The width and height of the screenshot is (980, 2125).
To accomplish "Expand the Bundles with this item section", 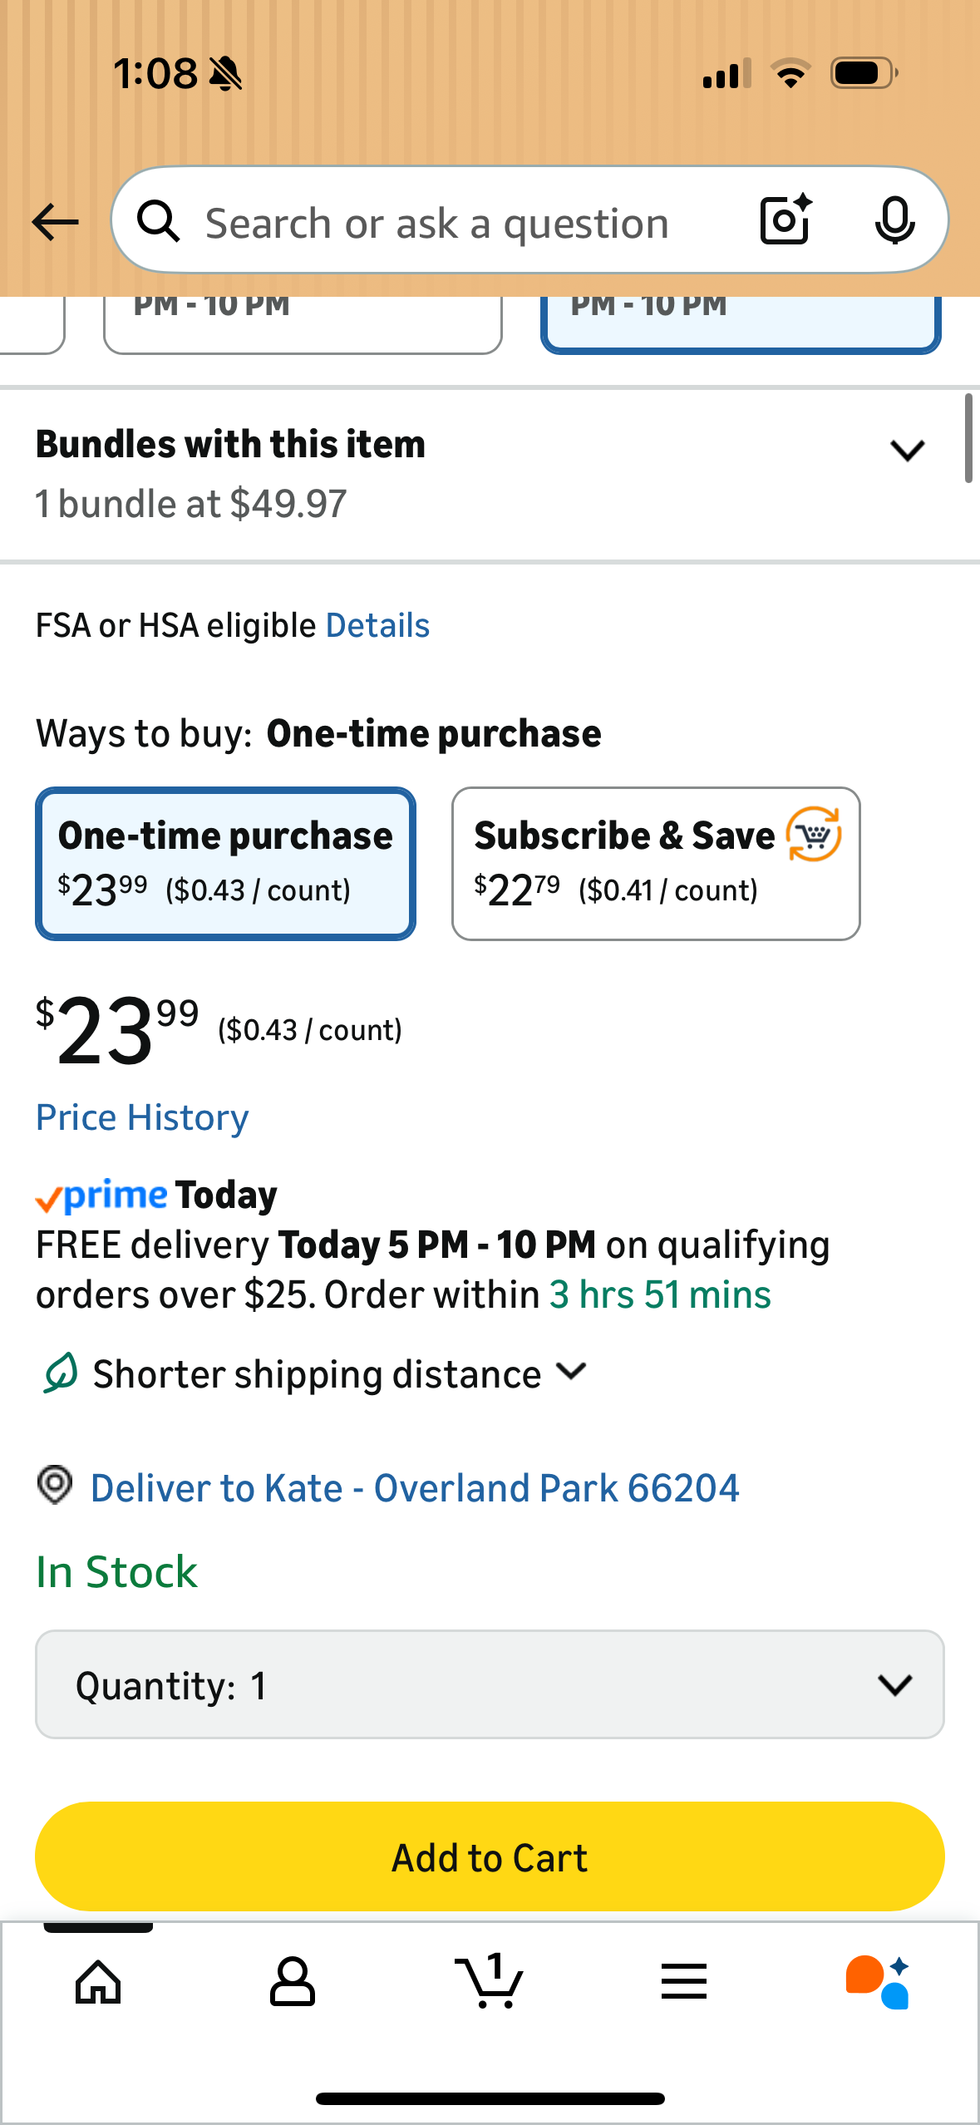I will click(907, 450).
